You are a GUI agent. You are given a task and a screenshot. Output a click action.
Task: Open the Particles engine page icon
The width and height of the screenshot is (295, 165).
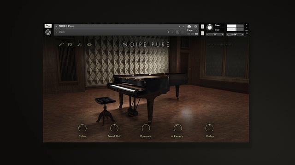(x=80, y=44)
